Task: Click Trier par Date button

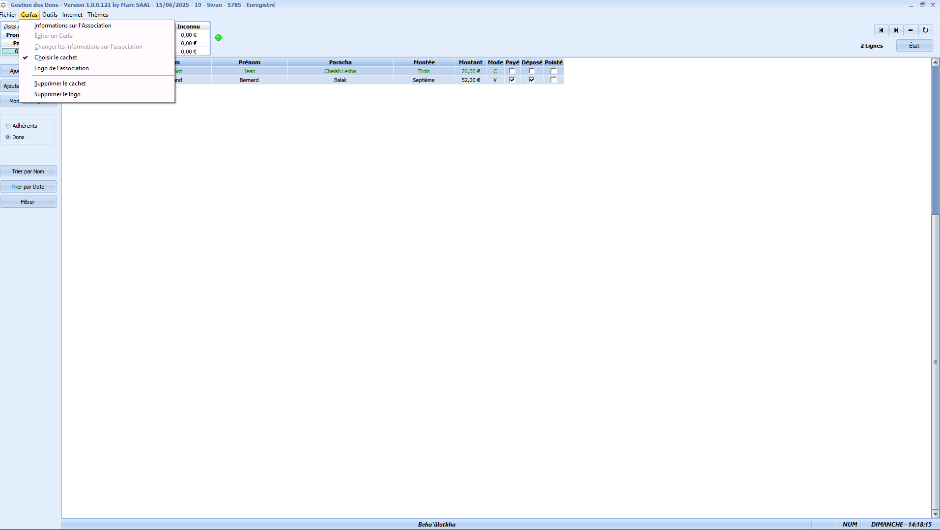Action: 28,187
